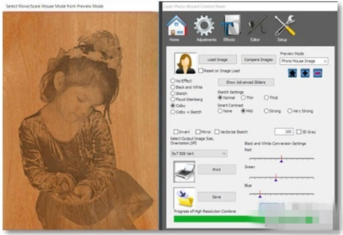
Task: Set Smart Contrast to Mild
Action: tap(244, 111)
